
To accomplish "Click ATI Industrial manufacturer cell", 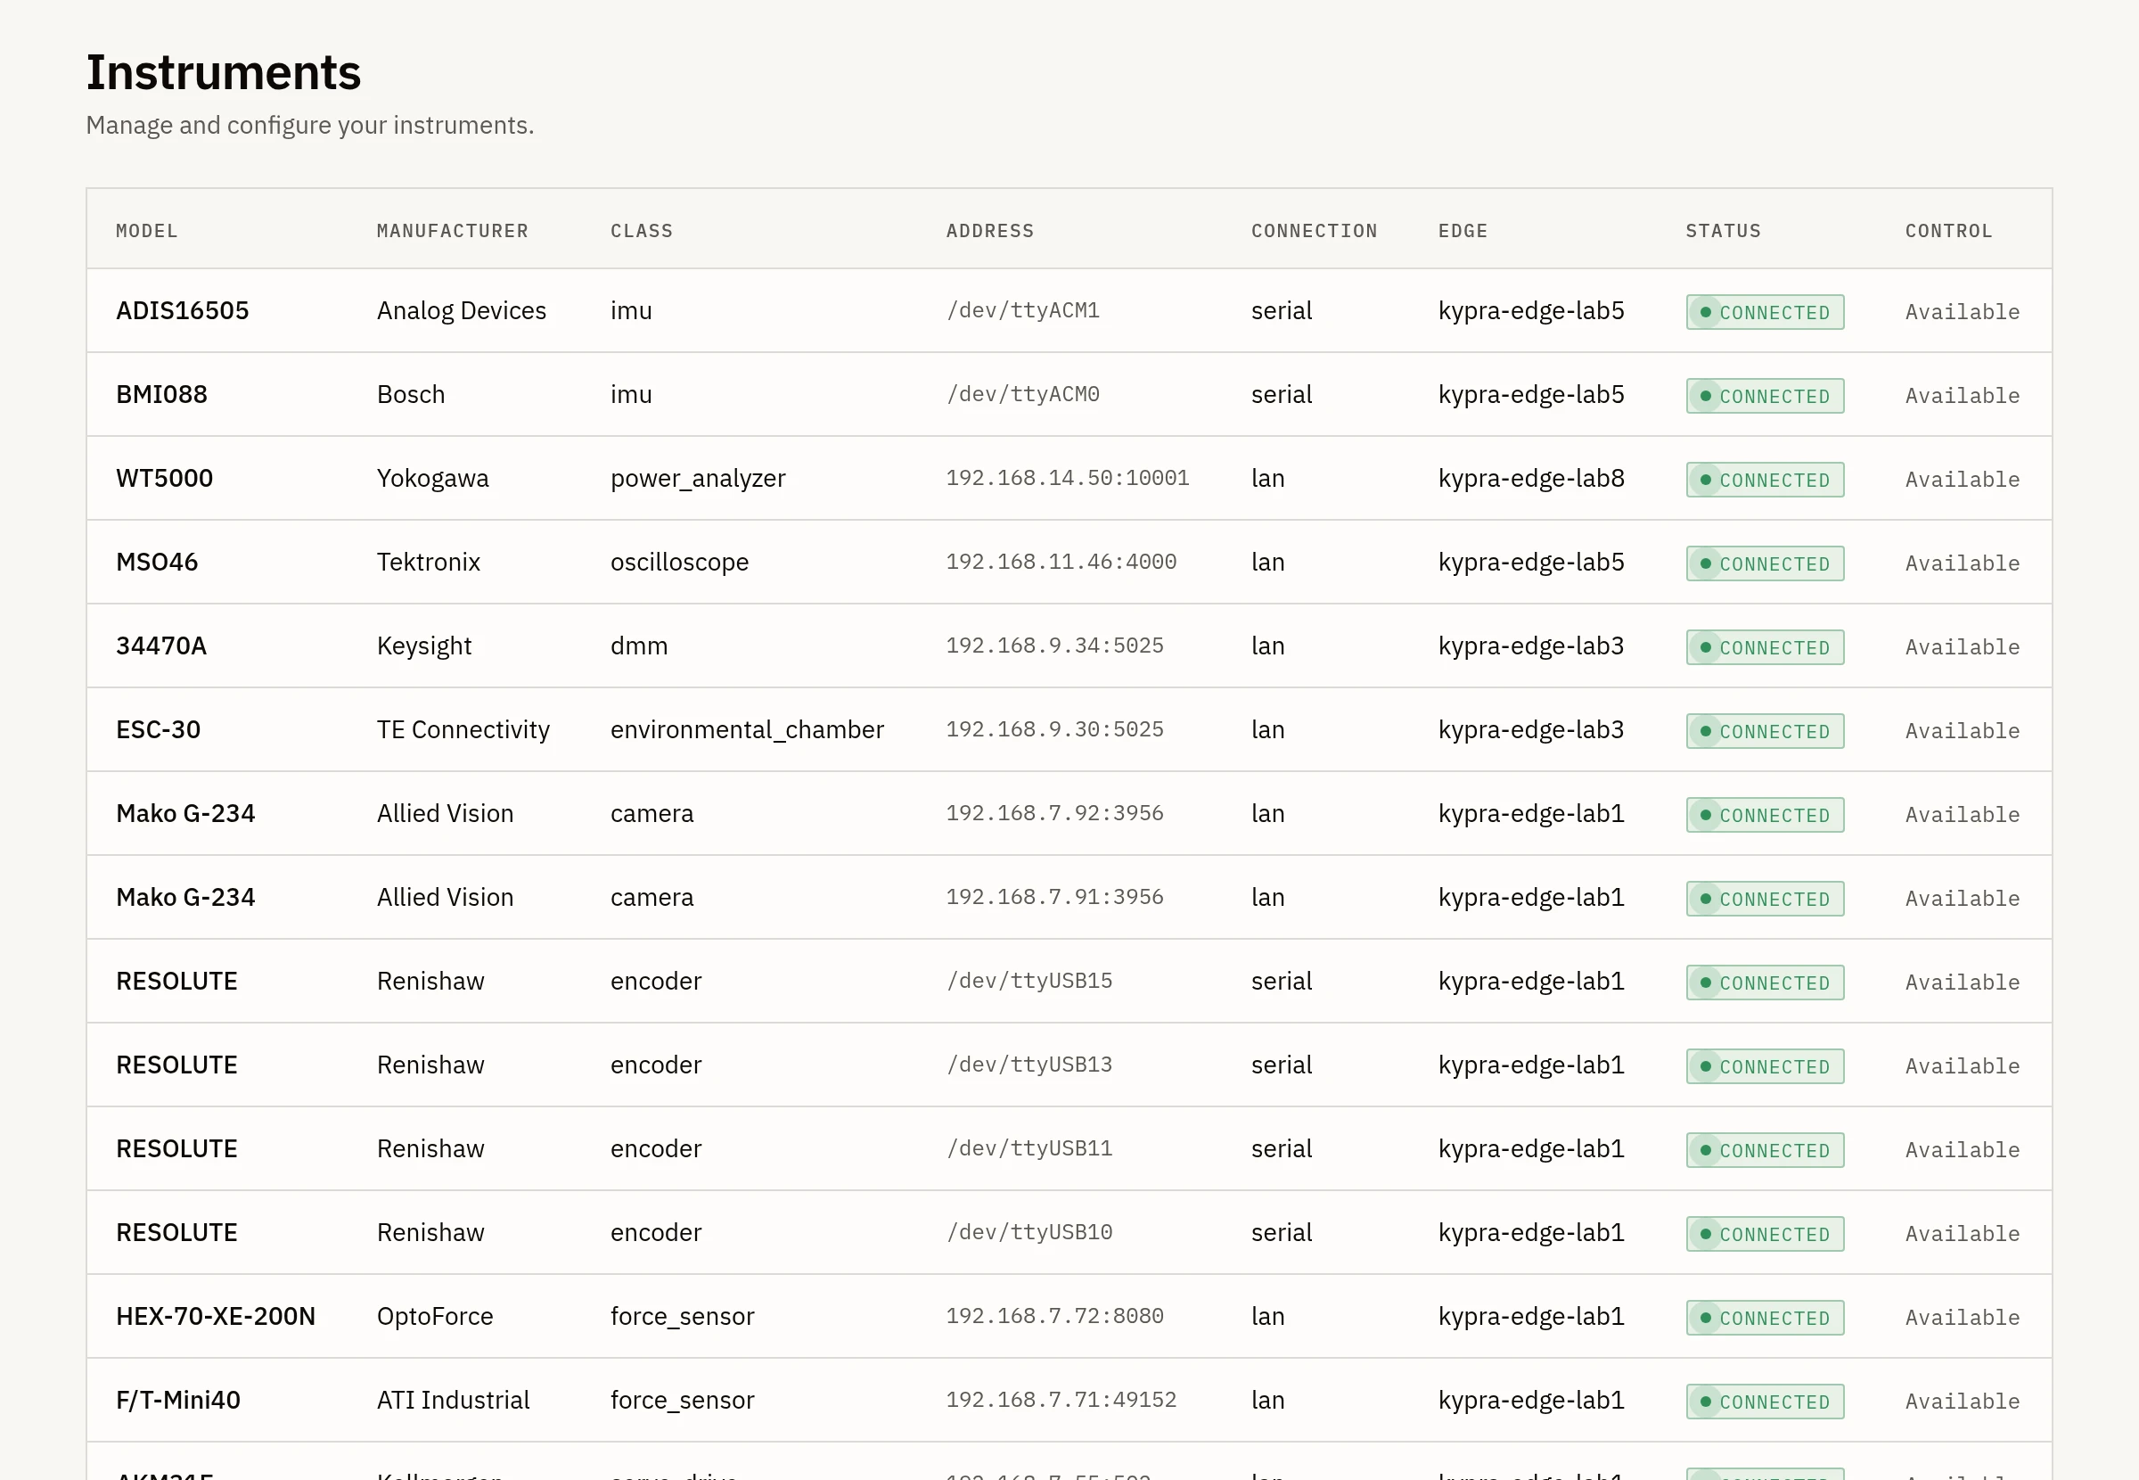I will coord(453,1401).
